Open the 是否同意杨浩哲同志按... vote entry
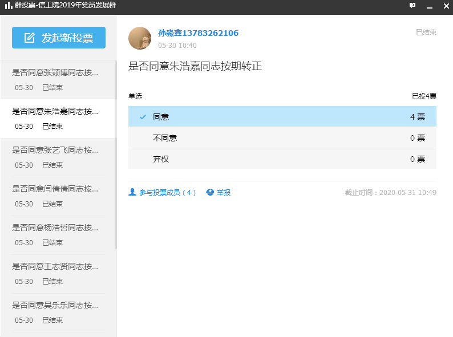The height and width of the screenshot is (337, 453). point(58,235)
